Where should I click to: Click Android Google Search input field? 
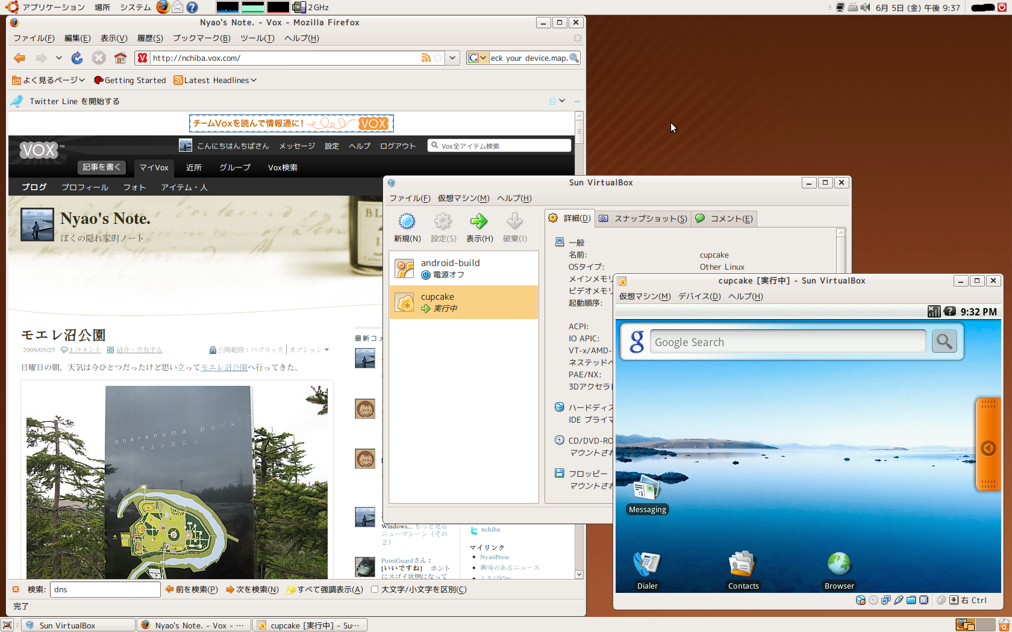pyautogui.click(x=787, y=342)
